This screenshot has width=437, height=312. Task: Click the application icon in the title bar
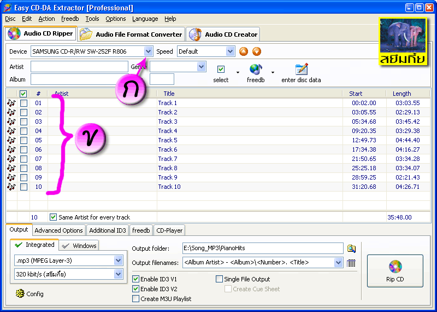[8, 8]
